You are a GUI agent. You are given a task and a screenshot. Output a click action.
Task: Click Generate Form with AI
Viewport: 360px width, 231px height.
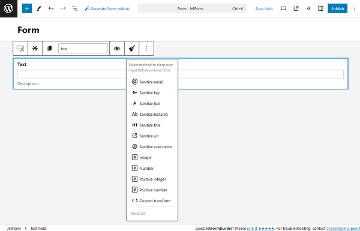point(107,9)
